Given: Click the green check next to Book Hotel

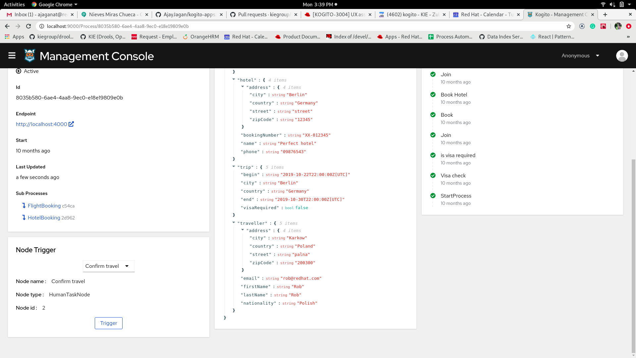Looking at the screenshot, I should point(433,94).
